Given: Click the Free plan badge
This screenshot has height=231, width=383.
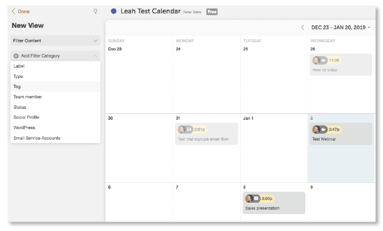Looking at the screenshot, I should coord(212,11).
